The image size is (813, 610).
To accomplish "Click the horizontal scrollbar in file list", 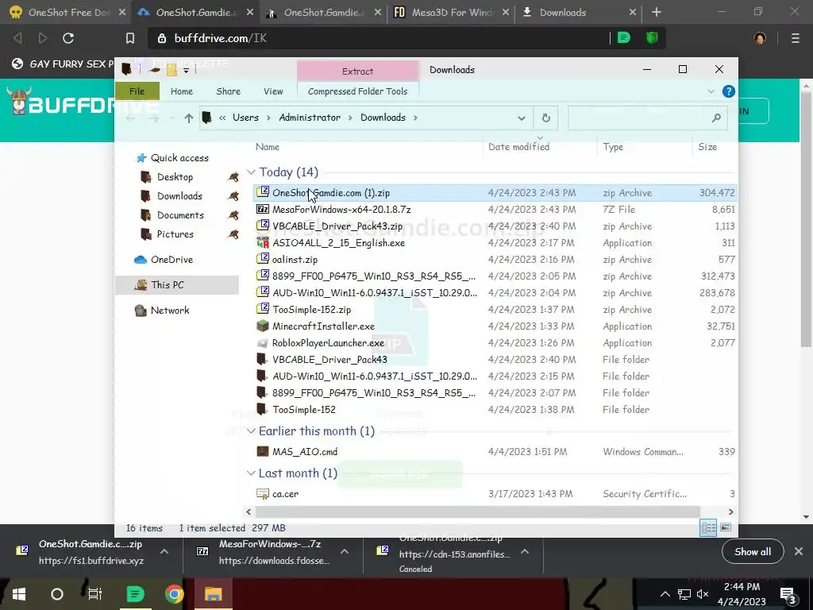I will pyautogui.click(x=477, y=512).
